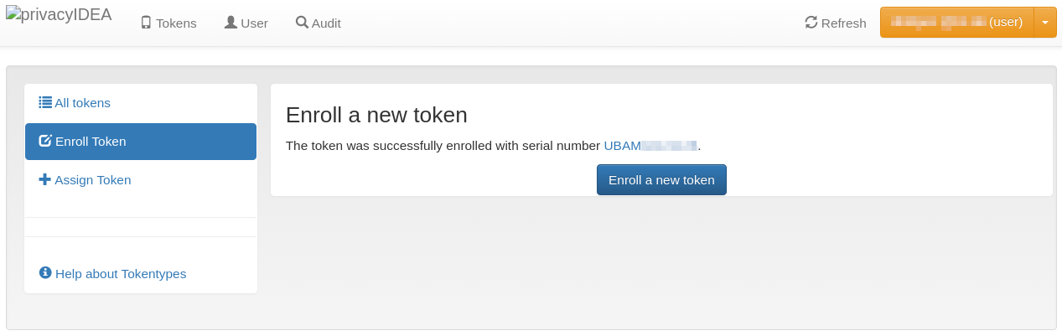
Task: Click the privacyIDEA logo image
Action: pyautogui.click(x=59, y=14)
